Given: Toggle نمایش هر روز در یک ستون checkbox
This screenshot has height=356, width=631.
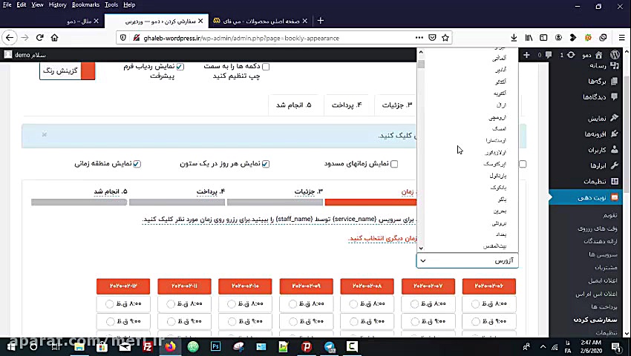Looking at the screenshot, I should coord(266,164).
